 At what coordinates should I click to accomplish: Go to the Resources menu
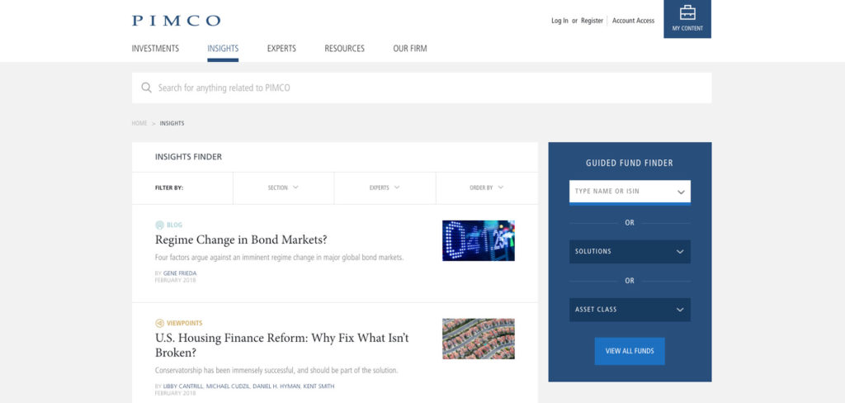[x=344, y=49]
